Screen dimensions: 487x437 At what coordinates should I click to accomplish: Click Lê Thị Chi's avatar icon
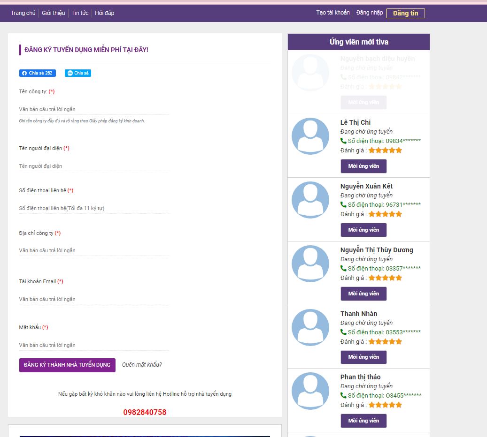click(310, 136)
